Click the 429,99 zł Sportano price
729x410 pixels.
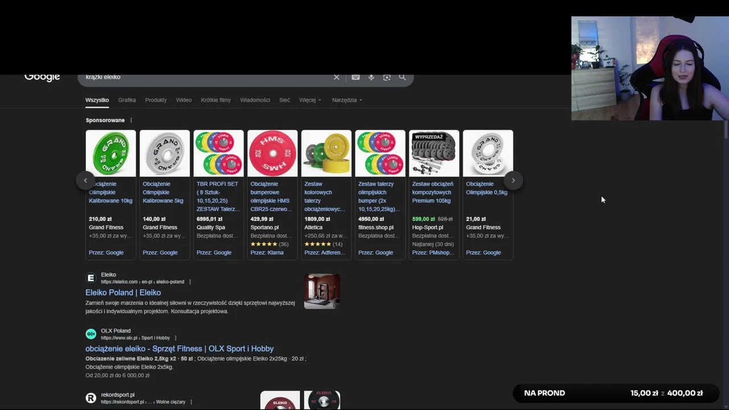pos(262,219)
